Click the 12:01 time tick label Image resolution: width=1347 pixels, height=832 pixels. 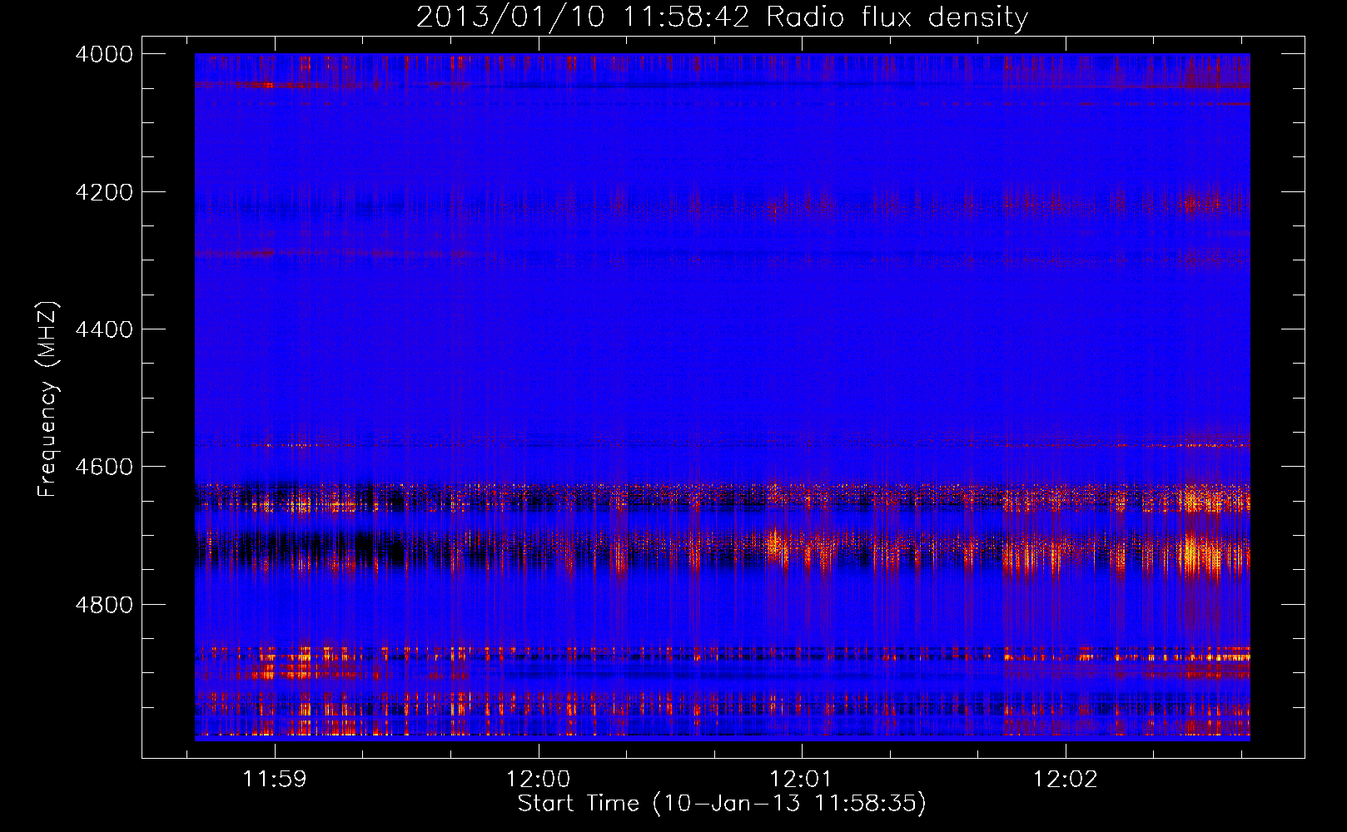coord(801,779)
